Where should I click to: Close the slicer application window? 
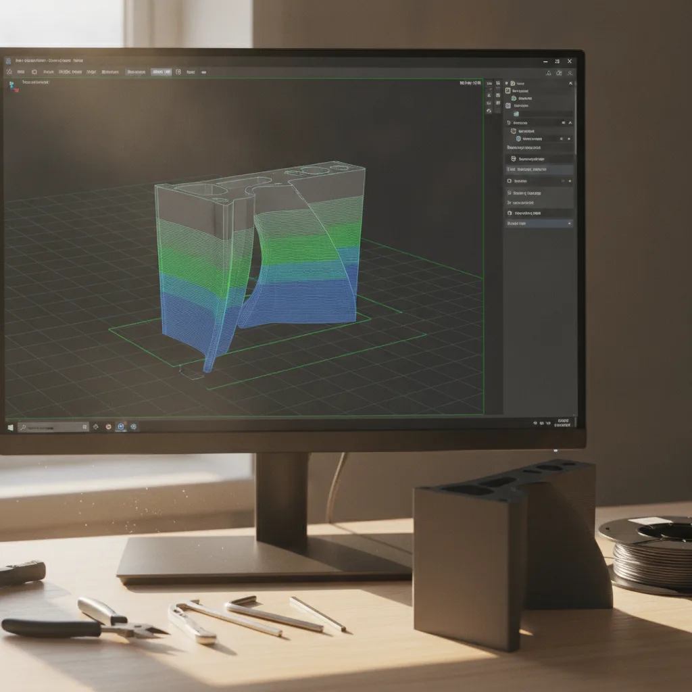[x=570, y=61]
